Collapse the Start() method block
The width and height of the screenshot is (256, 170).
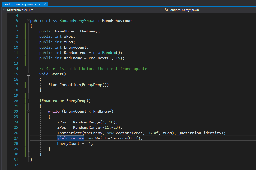[28, 74]
